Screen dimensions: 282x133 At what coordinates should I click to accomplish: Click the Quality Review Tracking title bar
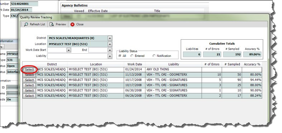pyautogui.click(x=144, y=17)
